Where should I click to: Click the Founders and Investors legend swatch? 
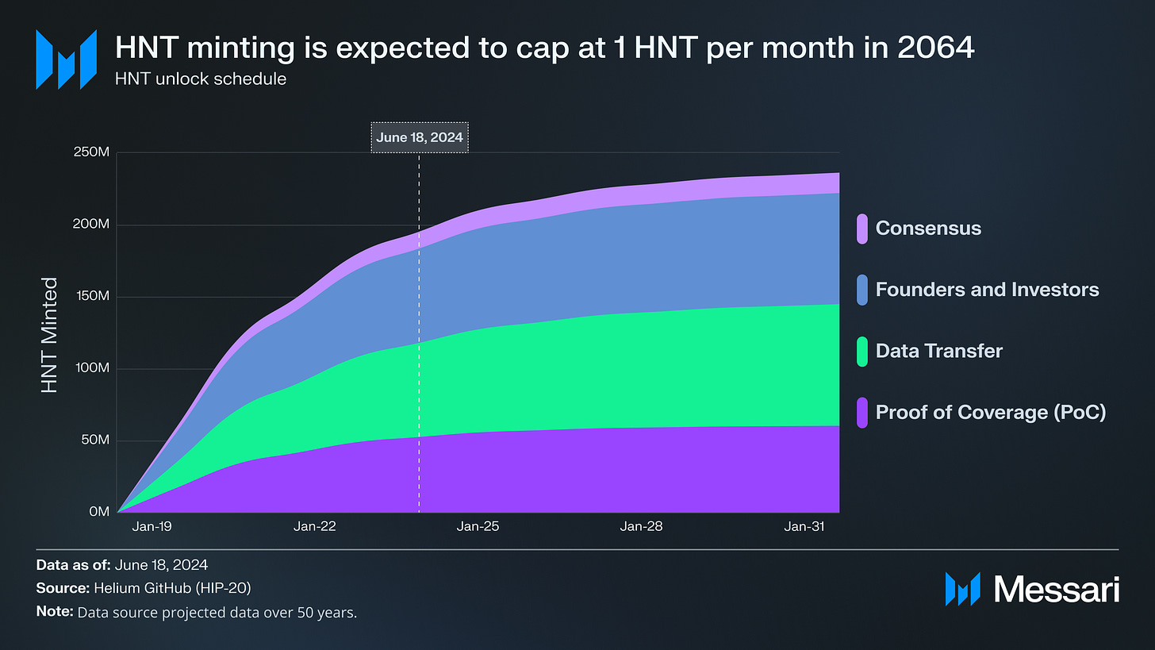point(862,290)
